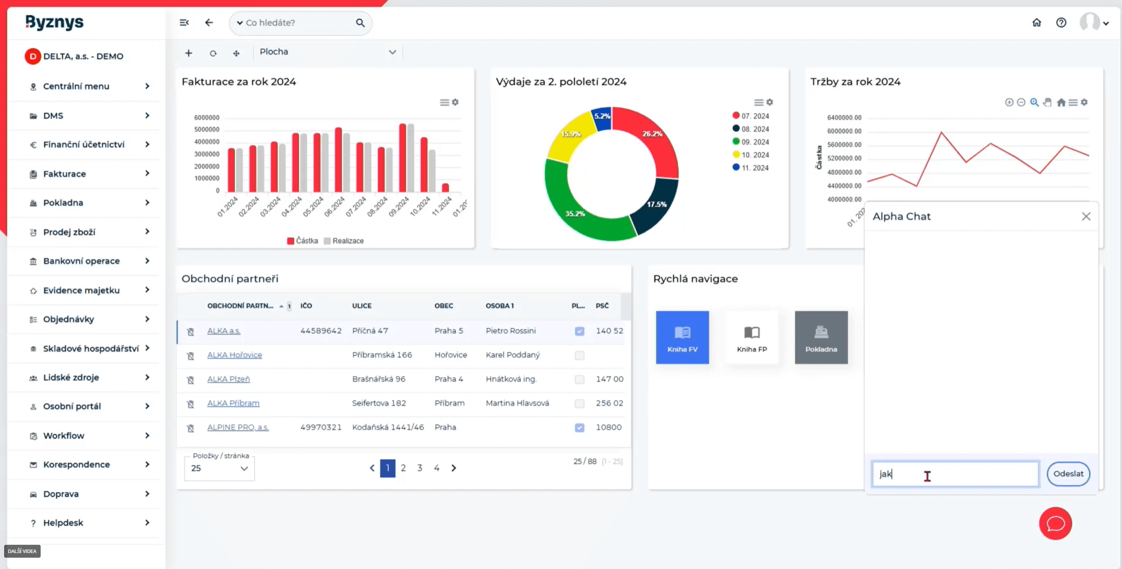Click the refresh dashboard icon

point(213,53)
